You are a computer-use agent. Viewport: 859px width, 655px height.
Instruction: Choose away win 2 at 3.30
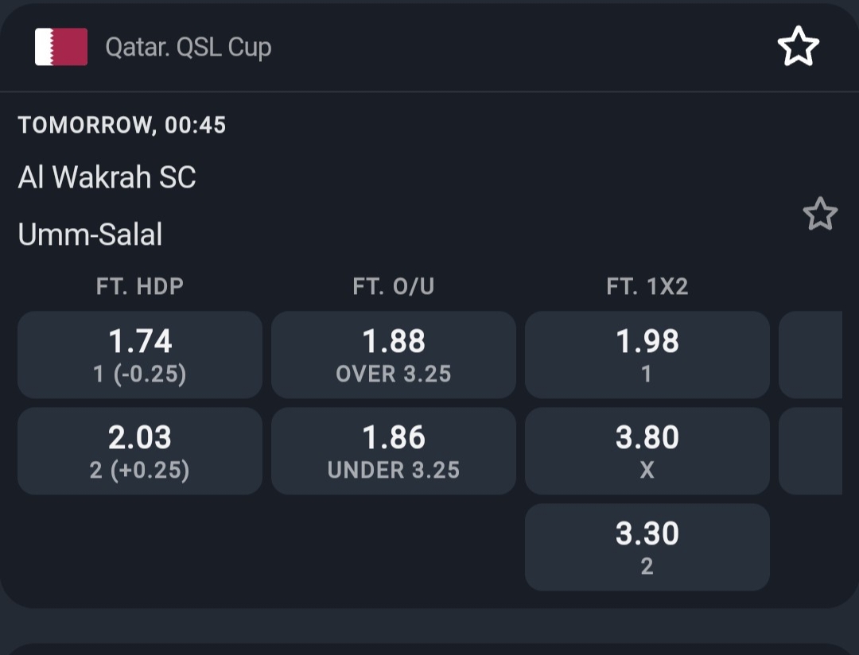click(647, 548)
